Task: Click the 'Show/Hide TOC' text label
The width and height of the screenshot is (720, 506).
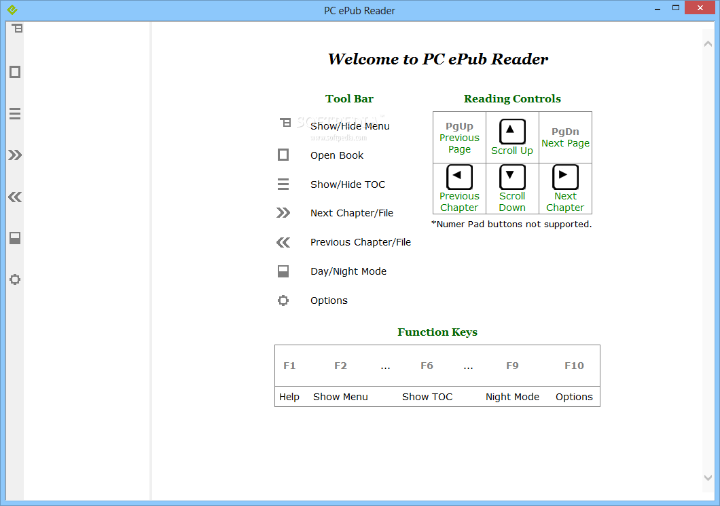Action: [x=348, y=184]
